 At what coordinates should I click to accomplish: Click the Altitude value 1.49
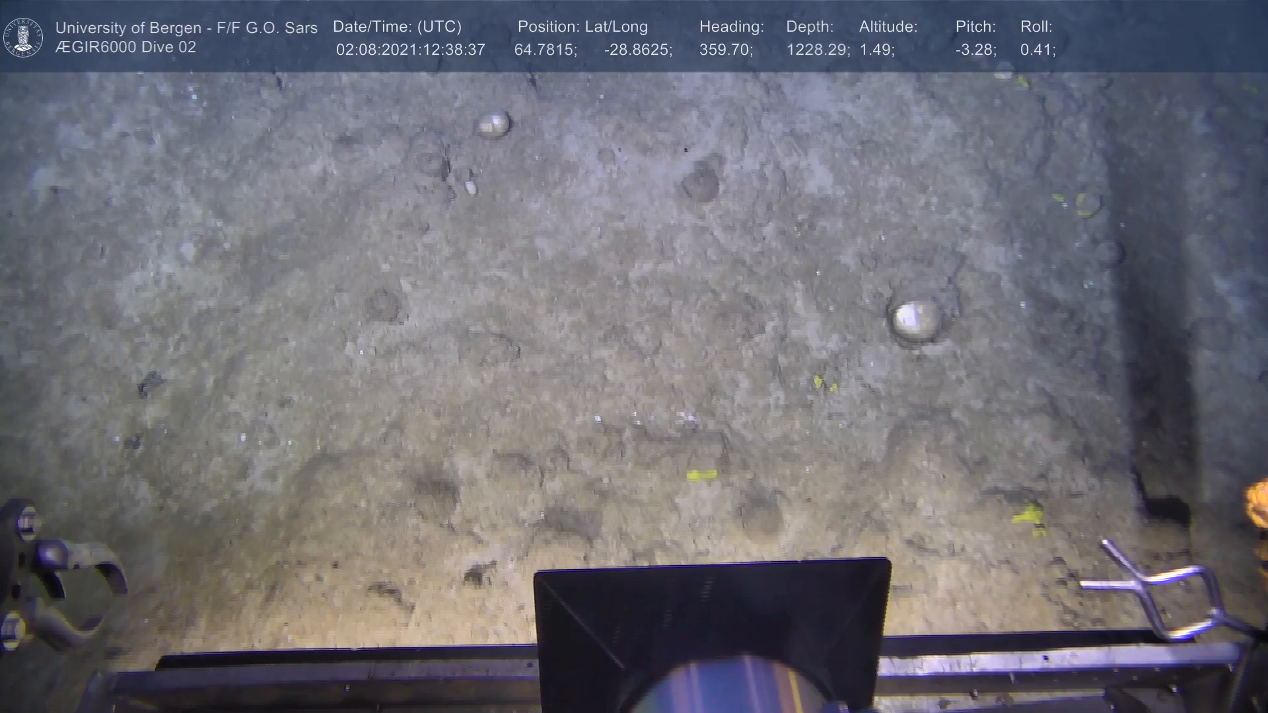pos(876,50)
